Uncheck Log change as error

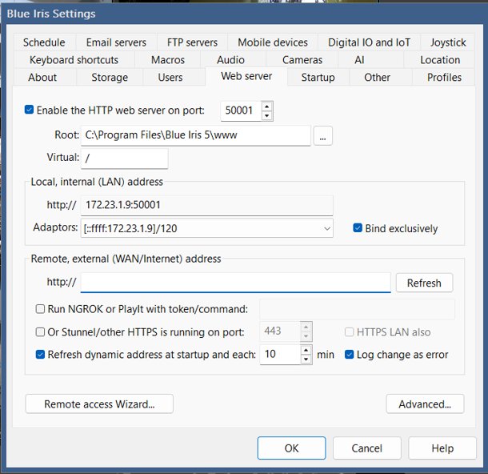(x=349, y=355)
